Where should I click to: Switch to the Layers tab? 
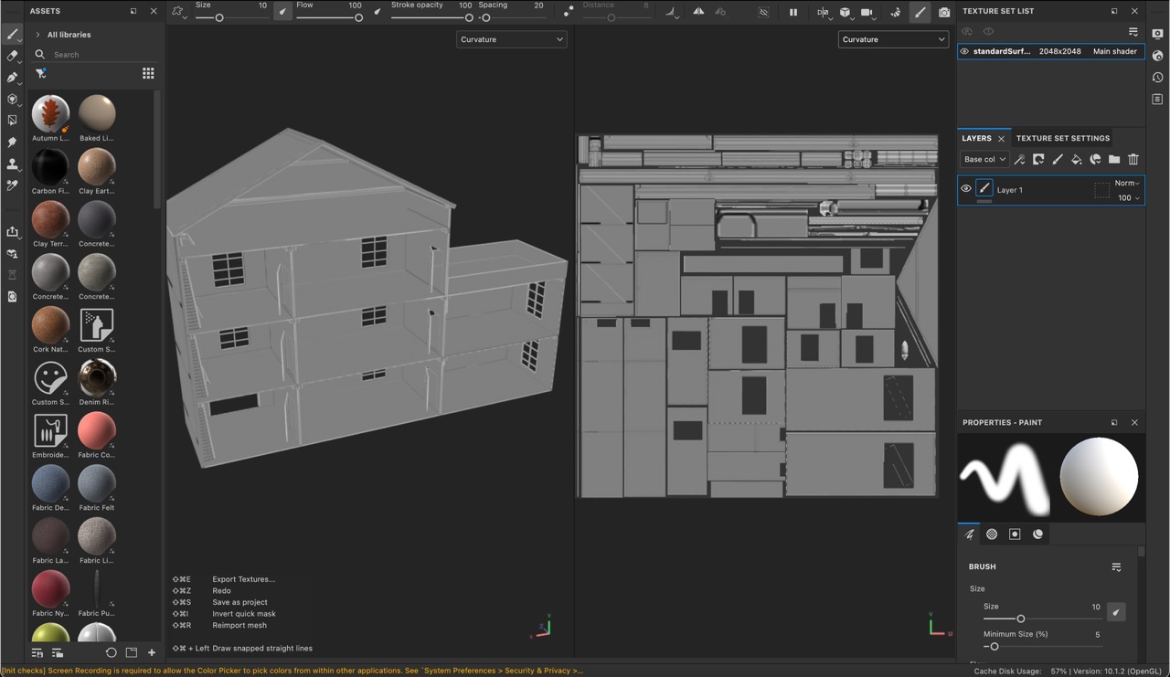(x=976, y=138)
